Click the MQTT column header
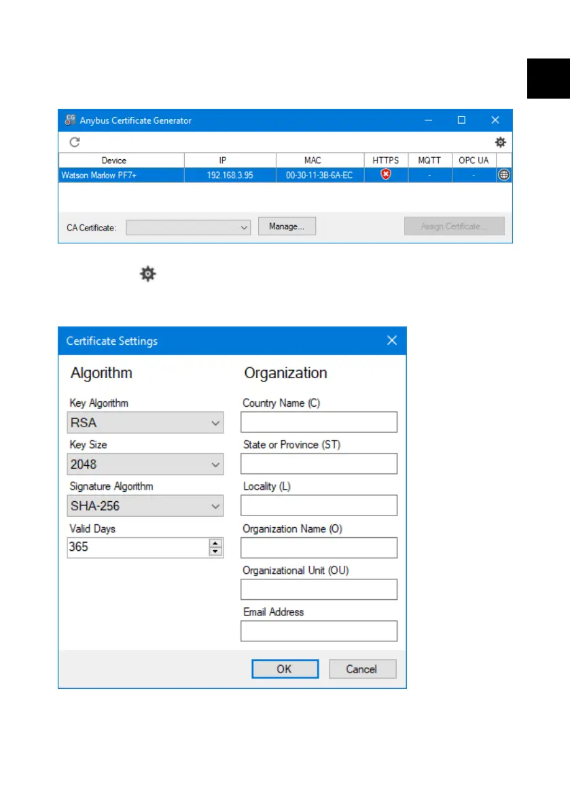 429,160
